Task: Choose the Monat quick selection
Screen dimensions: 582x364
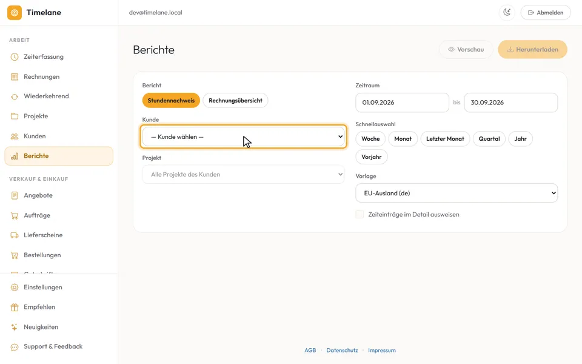Action: [x=403, y=139]
